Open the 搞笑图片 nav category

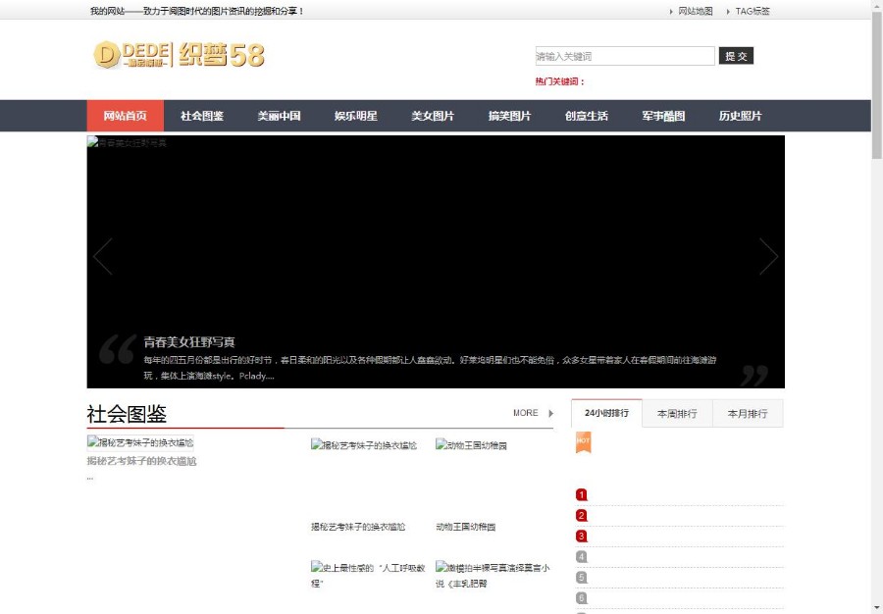pos(509,116)
